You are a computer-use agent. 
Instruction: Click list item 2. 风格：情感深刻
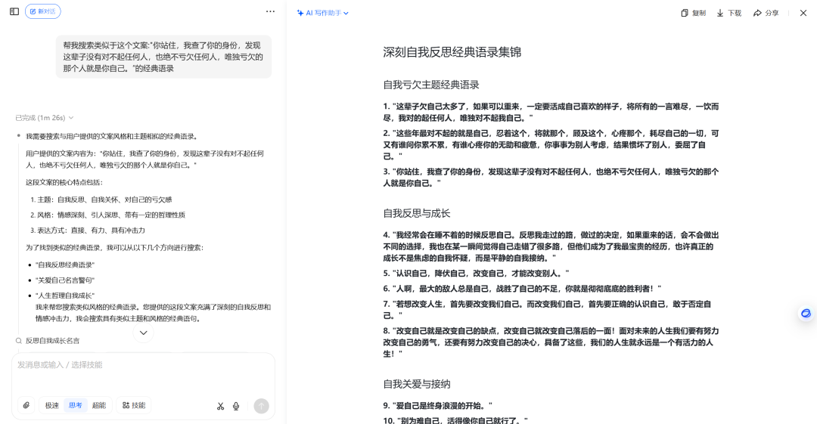pos(107,215)
